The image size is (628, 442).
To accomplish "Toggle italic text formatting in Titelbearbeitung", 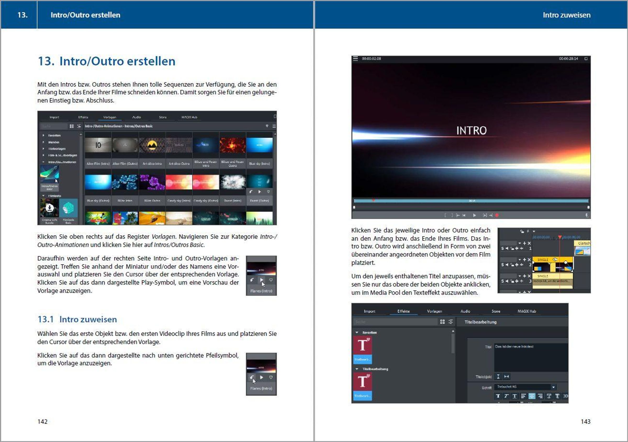I will (506, 396).
